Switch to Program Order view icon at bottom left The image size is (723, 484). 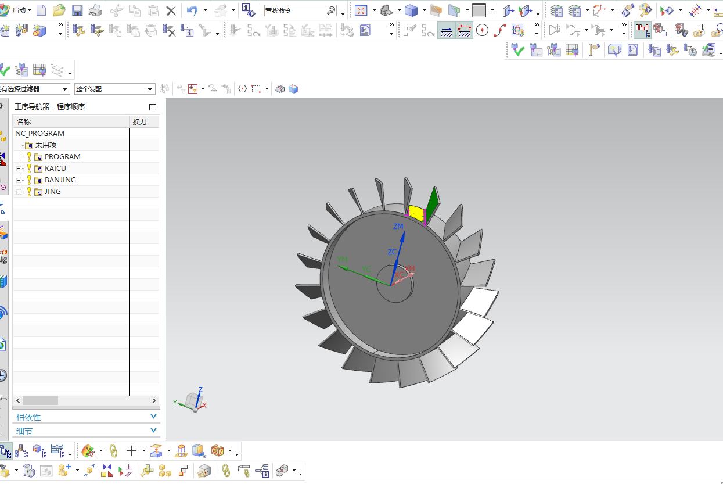(6, 451)
